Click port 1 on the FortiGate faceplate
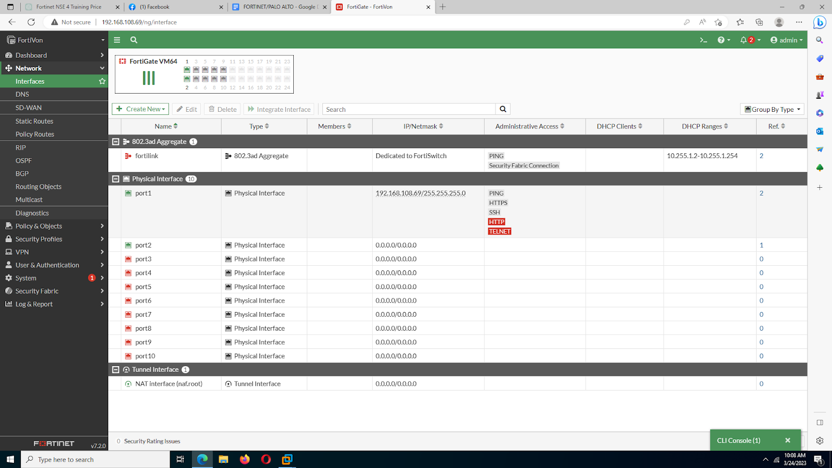 [x=187, y=70]
